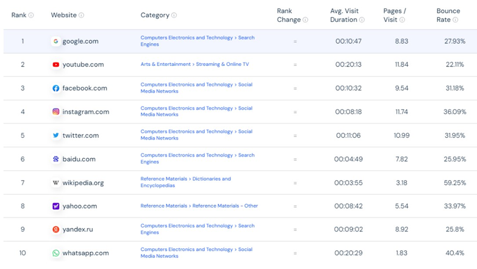
Task: Click the info icon next to Rank Change
Action: tap(306, 20)
